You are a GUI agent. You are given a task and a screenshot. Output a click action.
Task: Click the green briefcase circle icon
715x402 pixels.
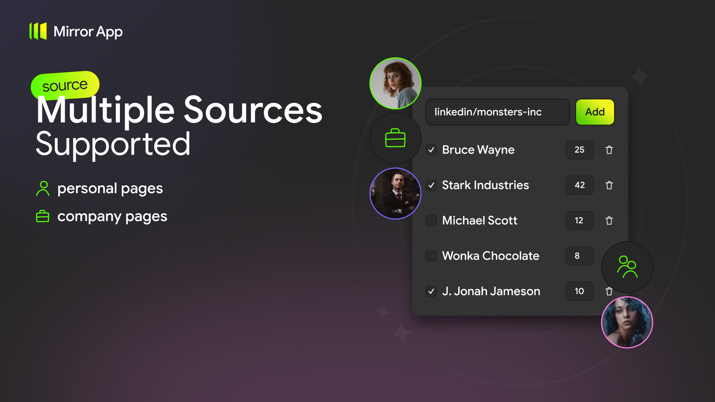395,138
